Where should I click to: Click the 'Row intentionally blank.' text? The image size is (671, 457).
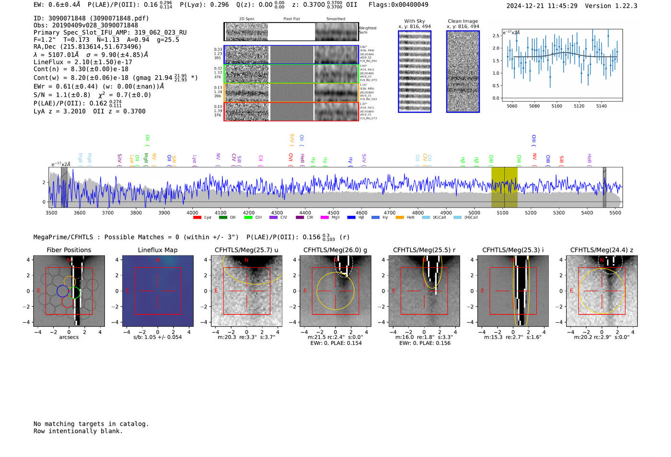(x=78, y=431)
